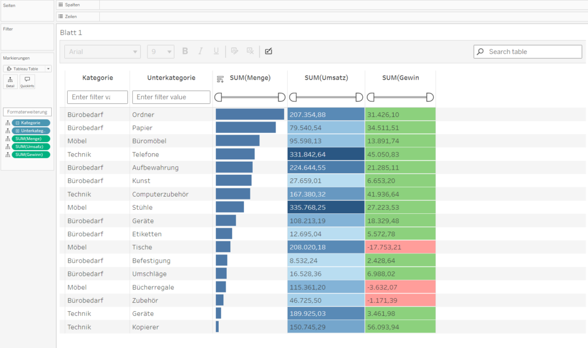
Task: Click the -1.171,39 Gewinn cell
Action: (400, 300)
